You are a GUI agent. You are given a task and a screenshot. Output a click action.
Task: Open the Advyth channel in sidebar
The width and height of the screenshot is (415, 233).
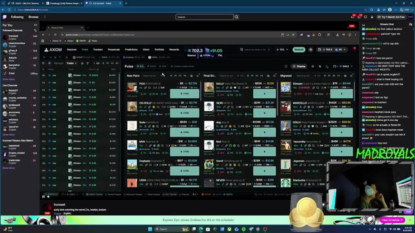tap(20, 59)
